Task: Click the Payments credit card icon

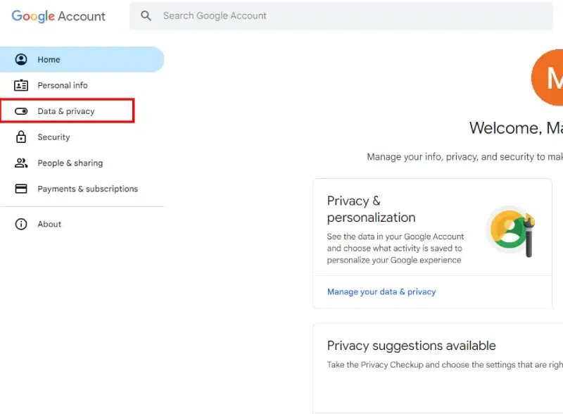Action: tap(21, 189)
